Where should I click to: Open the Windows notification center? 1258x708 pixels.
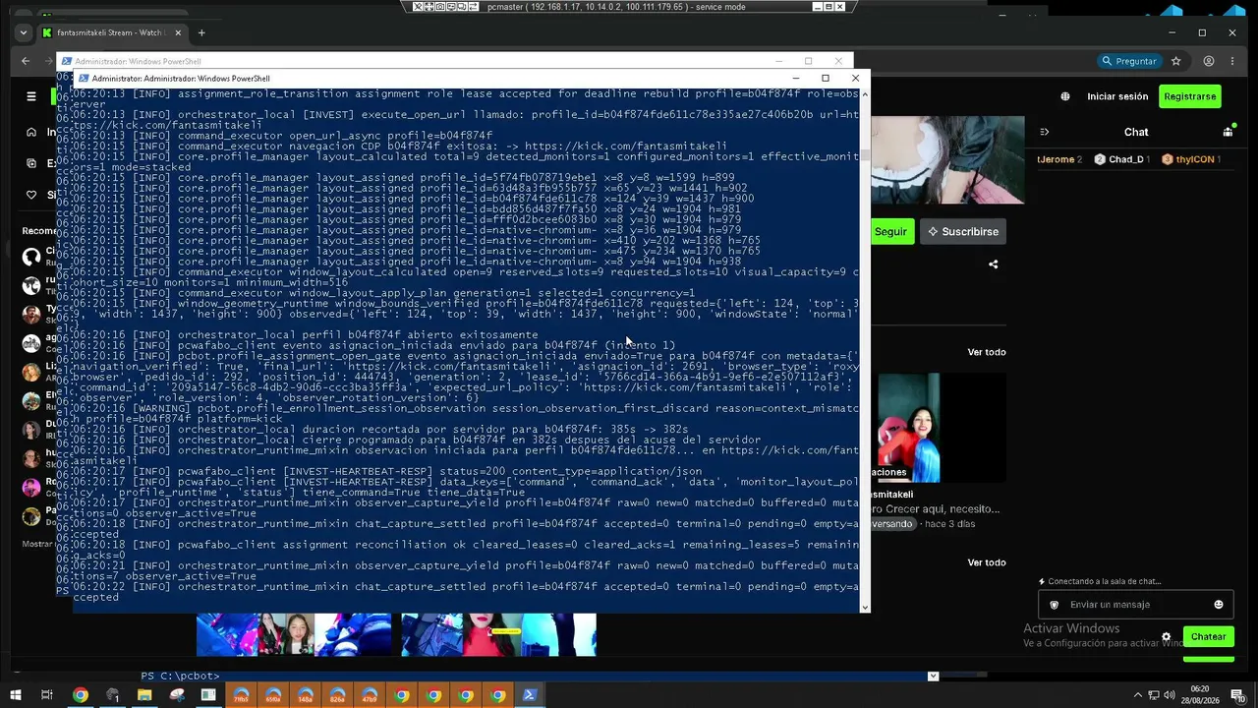coord(1238,695)
